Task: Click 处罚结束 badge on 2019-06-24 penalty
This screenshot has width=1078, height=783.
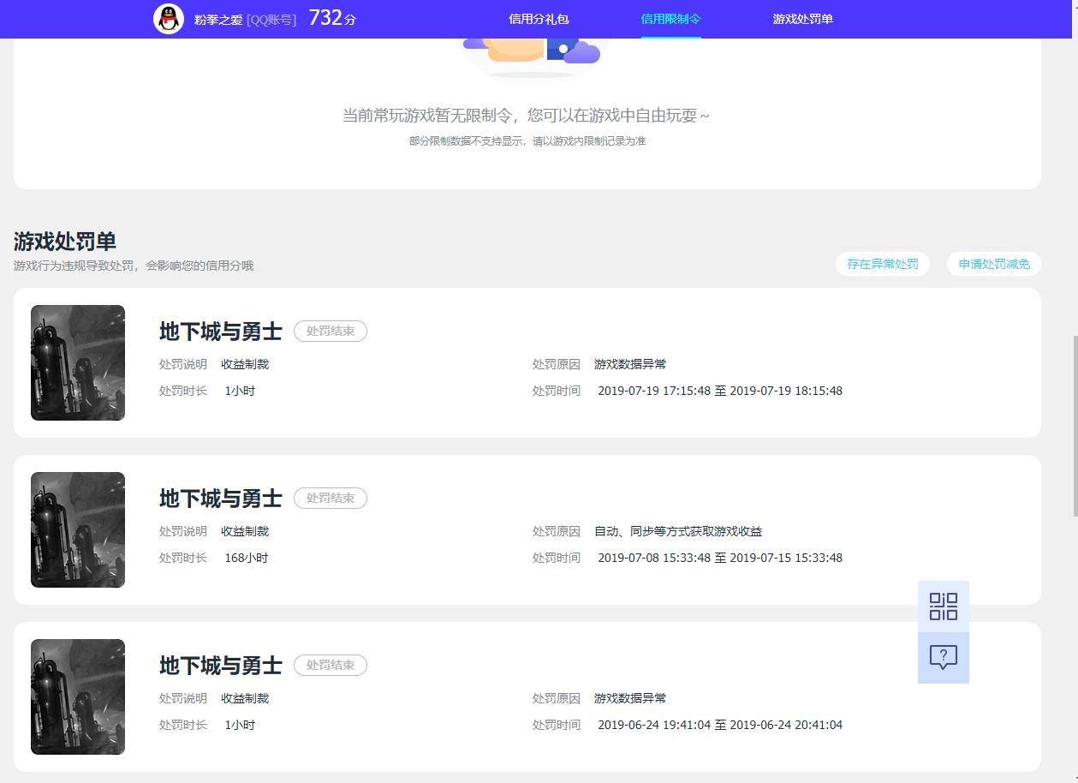Action: [x=331, y=665]
